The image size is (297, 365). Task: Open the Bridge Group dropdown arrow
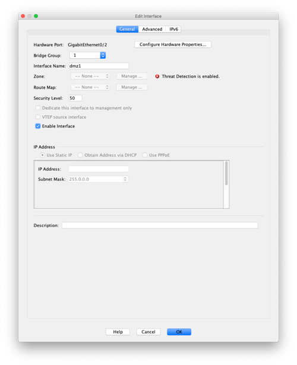[103, 55]
